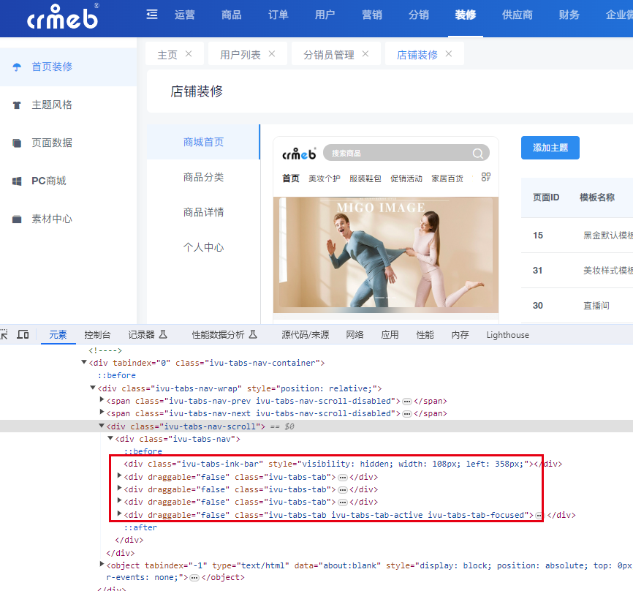Image resolution: width=633 pixels, height=591 pixels.
Task: Click the MIGO IMAGE banner in preview
Action: (386, 255)
